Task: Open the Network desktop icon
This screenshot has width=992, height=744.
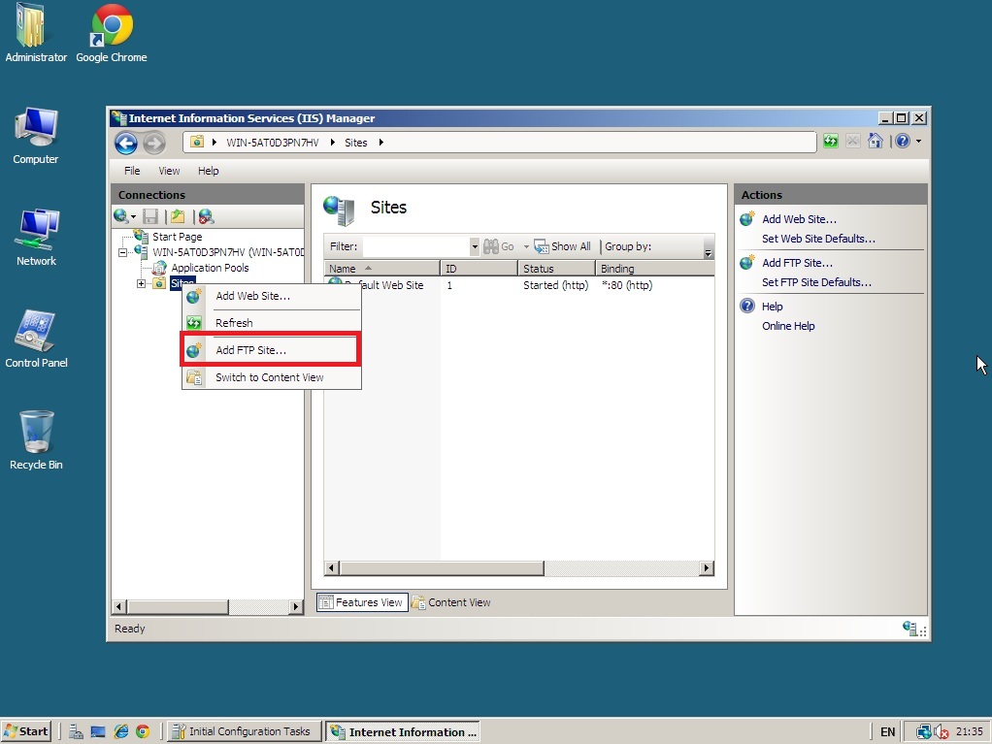Action: pos(36,237)
